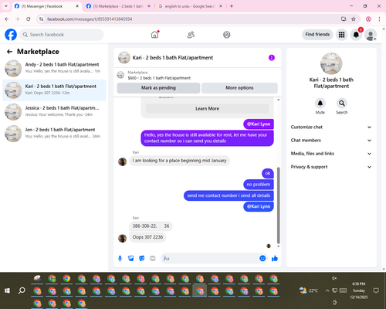
Task: Show hidden system tray icons chevron
Action: 327,290
